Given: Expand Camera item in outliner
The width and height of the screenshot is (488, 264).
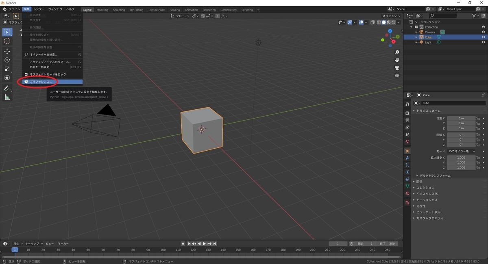Looking at the screenshot, I should coord(416,32).
